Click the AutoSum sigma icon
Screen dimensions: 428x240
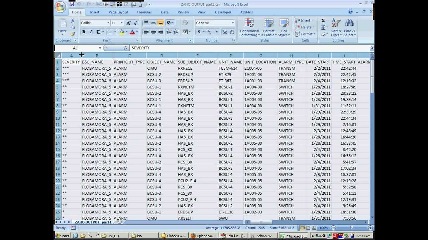[x=323, y=20]
